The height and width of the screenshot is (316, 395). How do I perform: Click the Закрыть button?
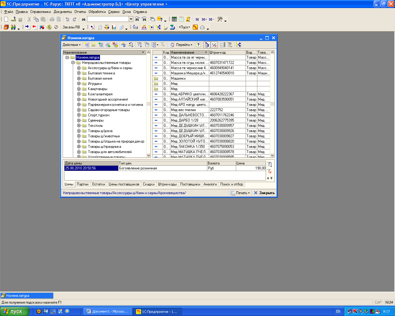coord(264,193)
